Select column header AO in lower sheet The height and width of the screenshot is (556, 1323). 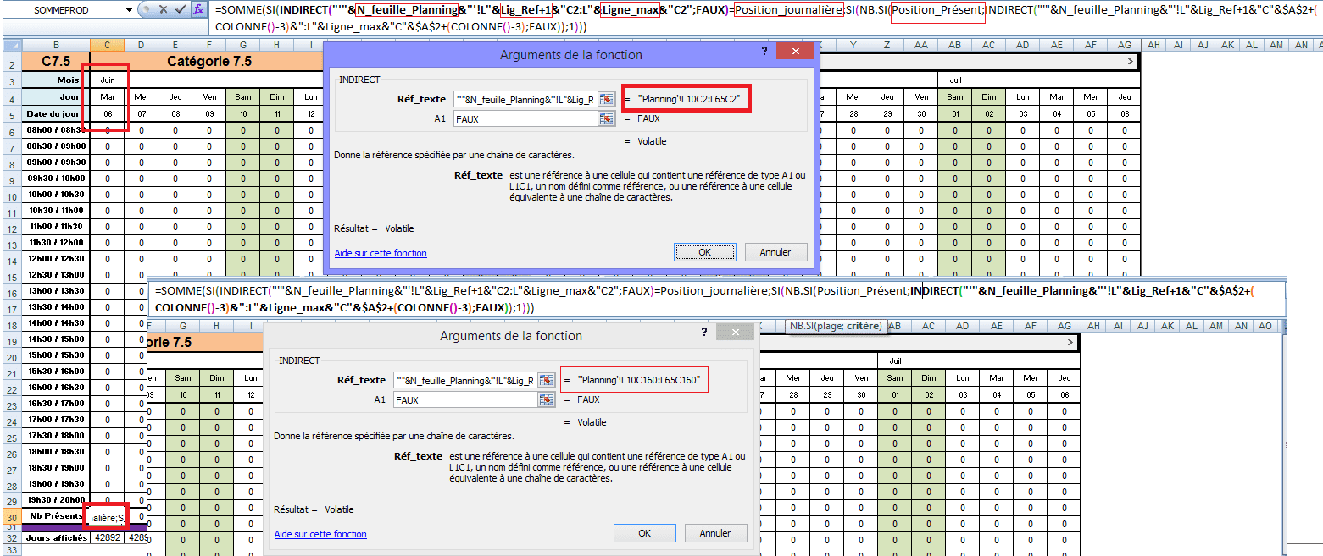tap(1265, 326)
